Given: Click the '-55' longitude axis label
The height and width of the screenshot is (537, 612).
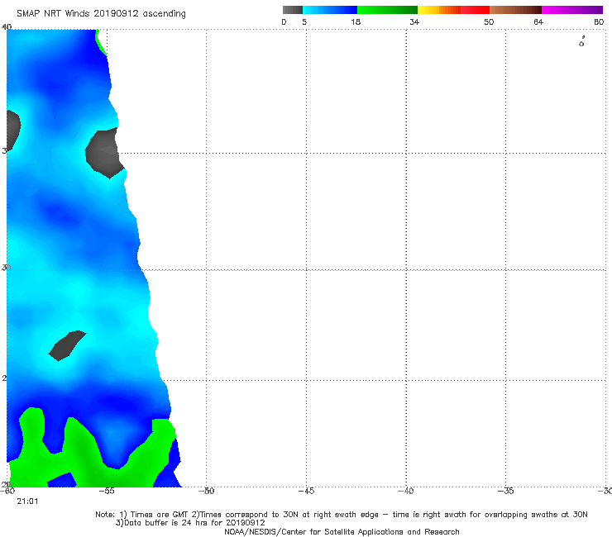Looking at the screenshot, I should pos(107,491).
